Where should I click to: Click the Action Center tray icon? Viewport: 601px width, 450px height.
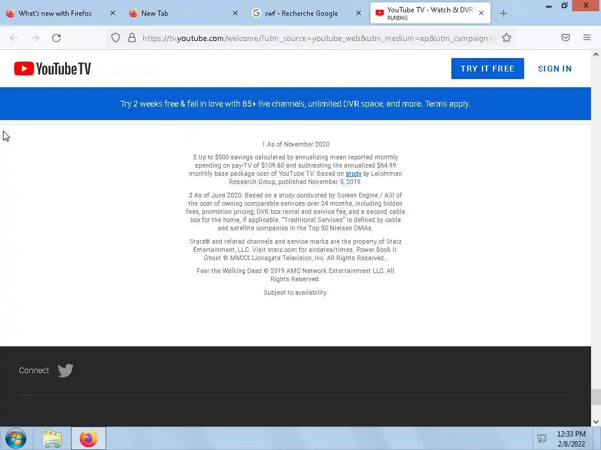point(542,438)
